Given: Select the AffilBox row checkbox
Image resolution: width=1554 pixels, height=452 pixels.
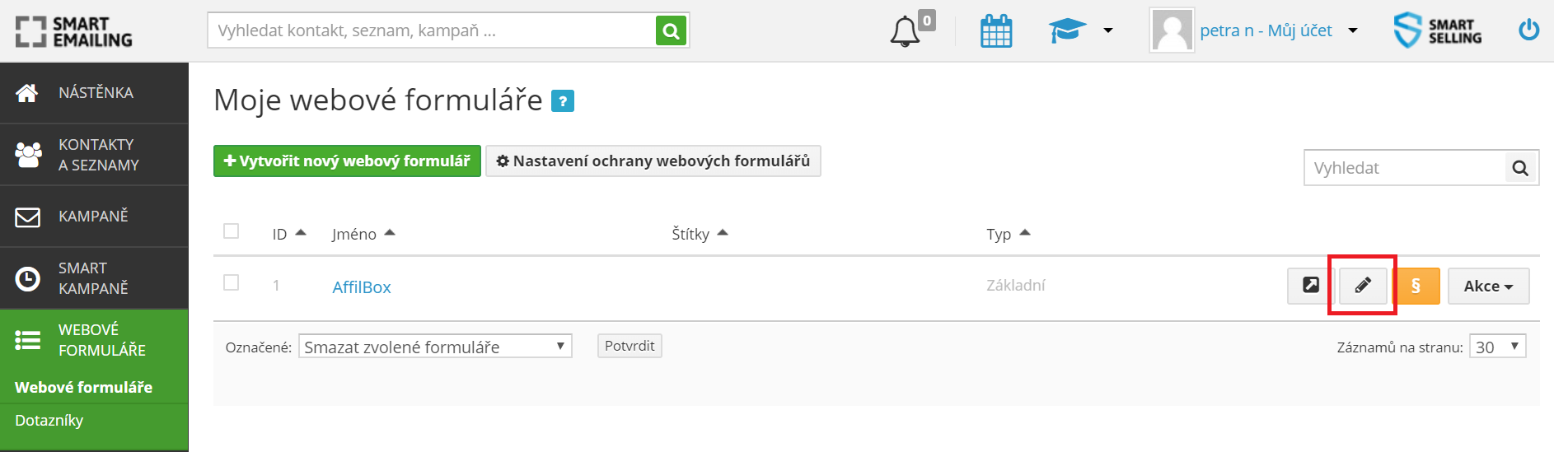Looking at the screenshot, I should pos(232,282).
